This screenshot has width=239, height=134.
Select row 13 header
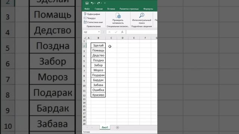pyautogui.click(x=84, y=99)
